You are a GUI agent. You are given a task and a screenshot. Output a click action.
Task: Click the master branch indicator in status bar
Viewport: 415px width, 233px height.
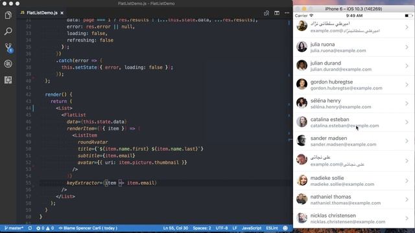[x=14, y=228]
